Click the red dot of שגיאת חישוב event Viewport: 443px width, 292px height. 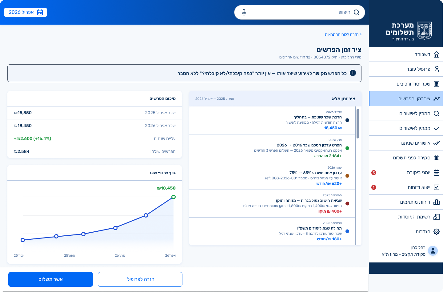[x=347, y=204]
